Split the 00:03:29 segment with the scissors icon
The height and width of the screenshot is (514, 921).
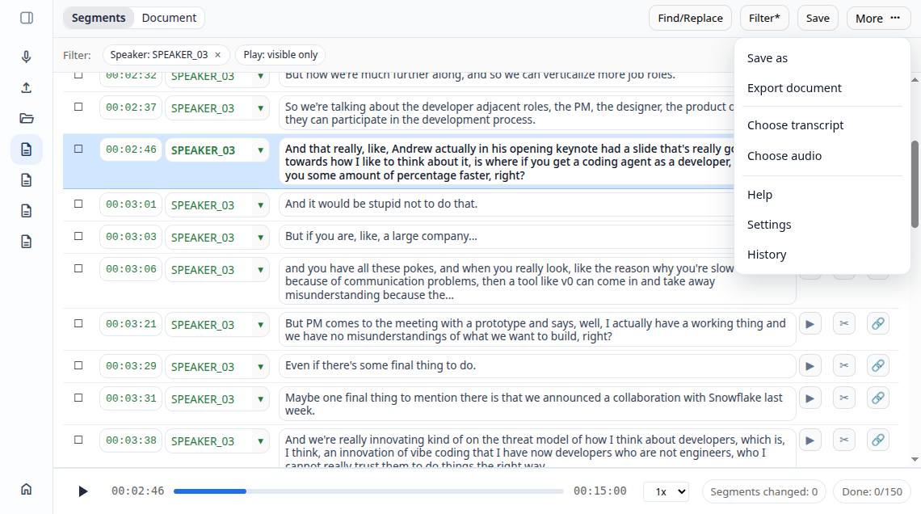click(x=844, y=365)
